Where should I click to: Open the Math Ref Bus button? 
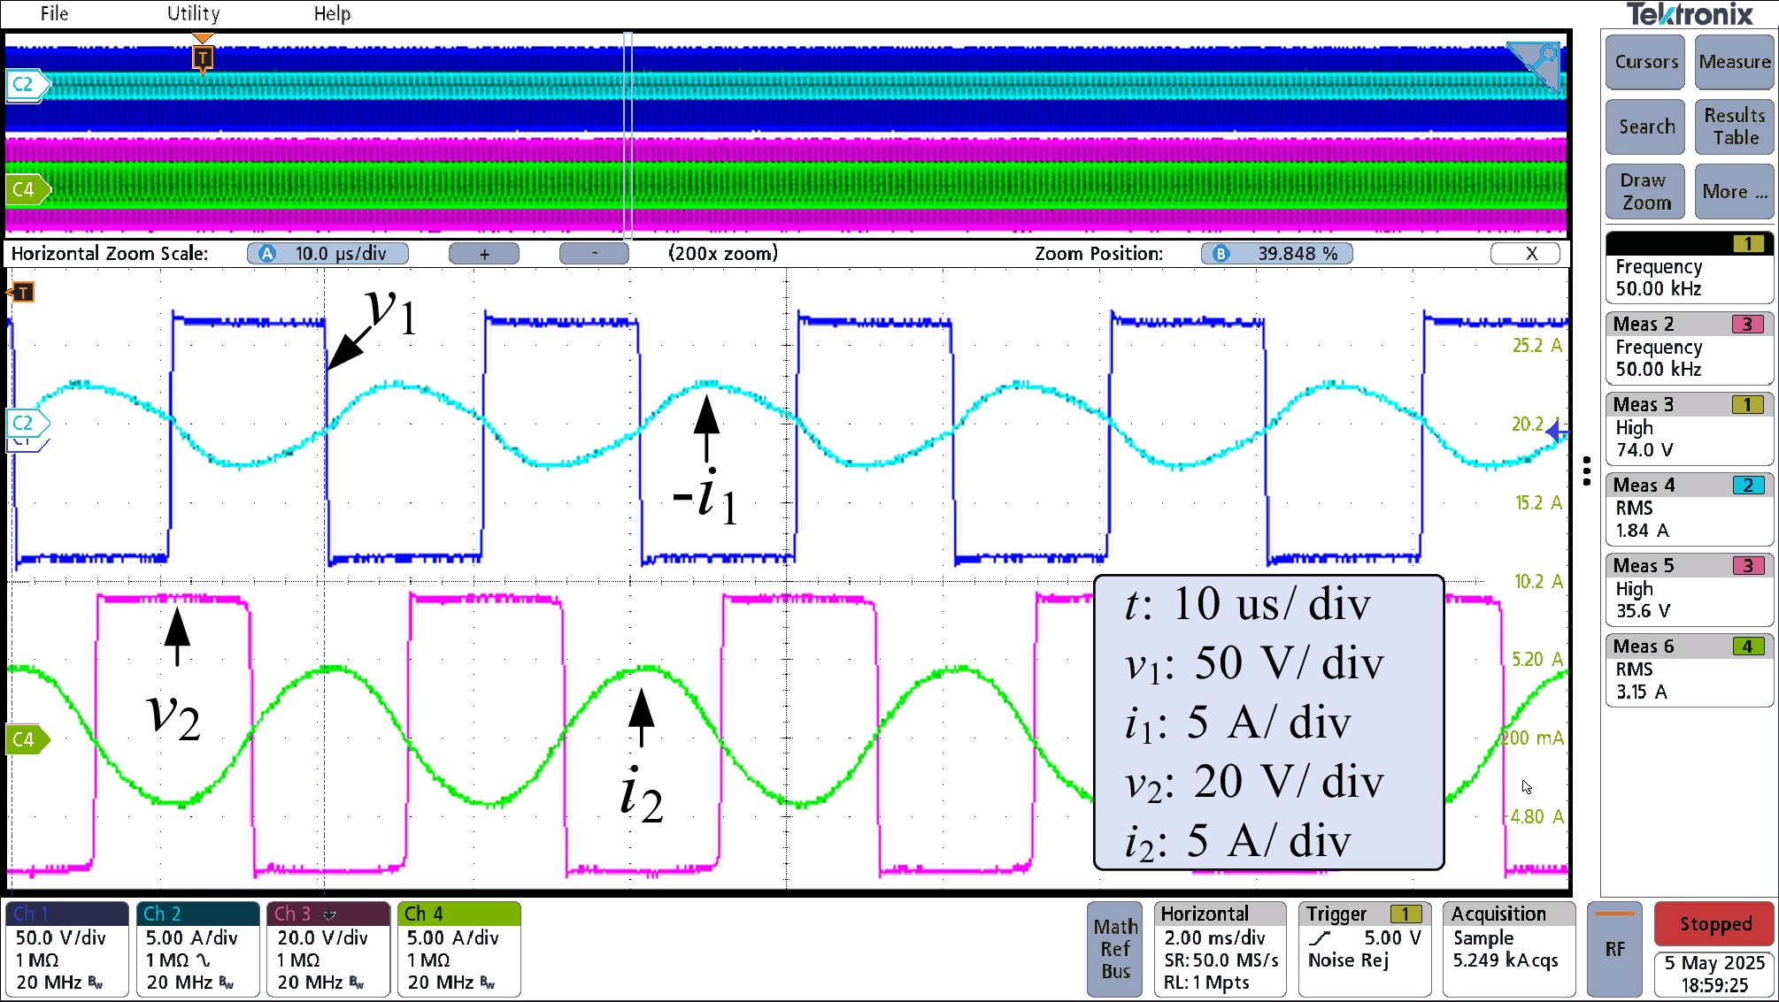click(x=1115, y=949)
